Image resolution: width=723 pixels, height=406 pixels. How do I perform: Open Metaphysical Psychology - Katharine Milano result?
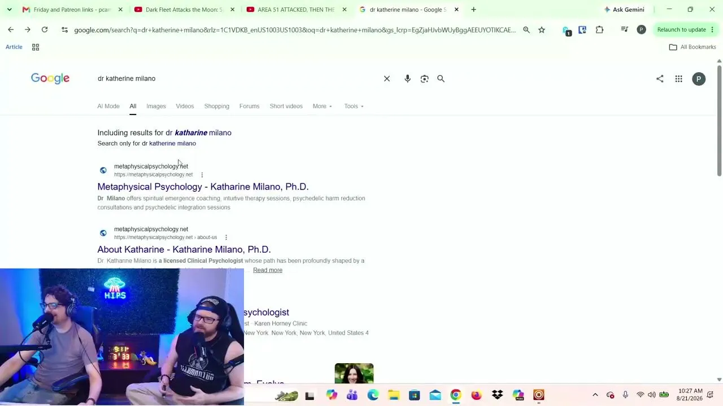click(x=203, y=187)
